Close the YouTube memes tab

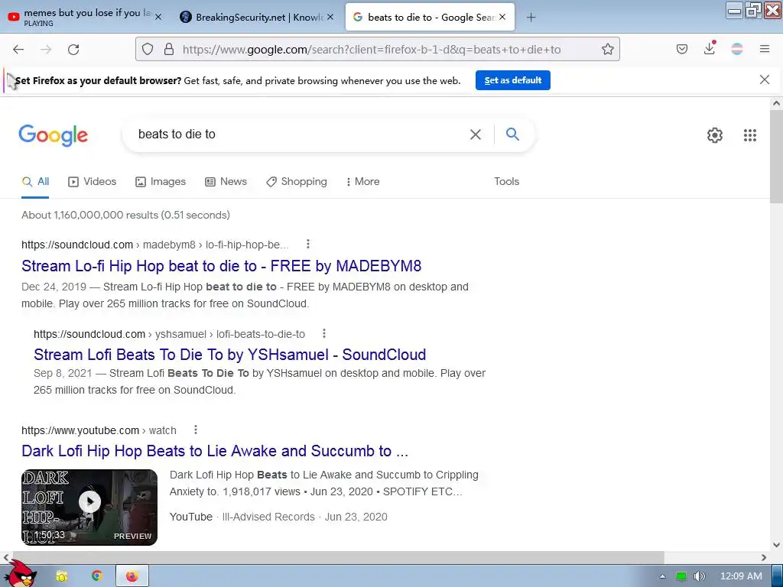[158, 17]
